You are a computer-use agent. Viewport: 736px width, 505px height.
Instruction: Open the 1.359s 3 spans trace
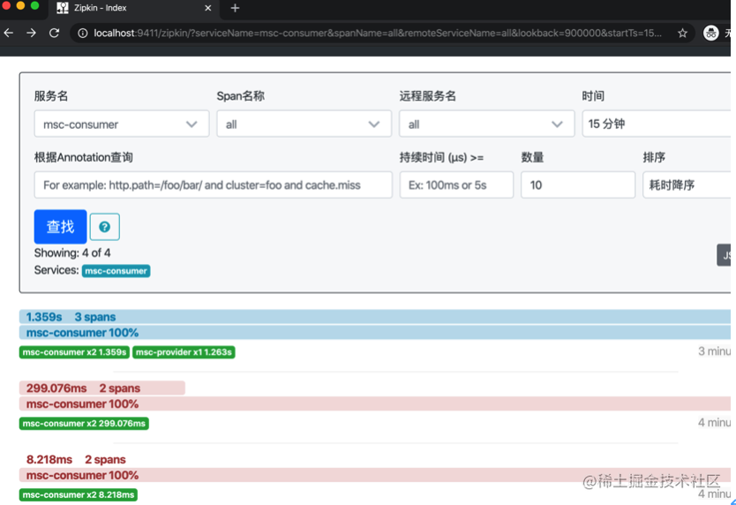click(x=374, y=317)
